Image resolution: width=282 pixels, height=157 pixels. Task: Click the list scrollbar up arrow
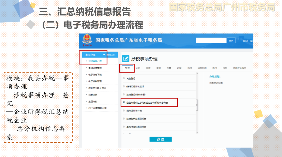click(x=197, y=74)
